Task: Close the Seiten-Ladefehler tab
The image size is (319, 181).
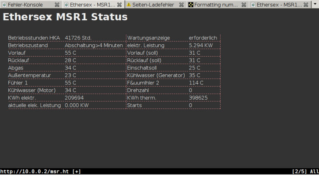Action: coord(181,5)
